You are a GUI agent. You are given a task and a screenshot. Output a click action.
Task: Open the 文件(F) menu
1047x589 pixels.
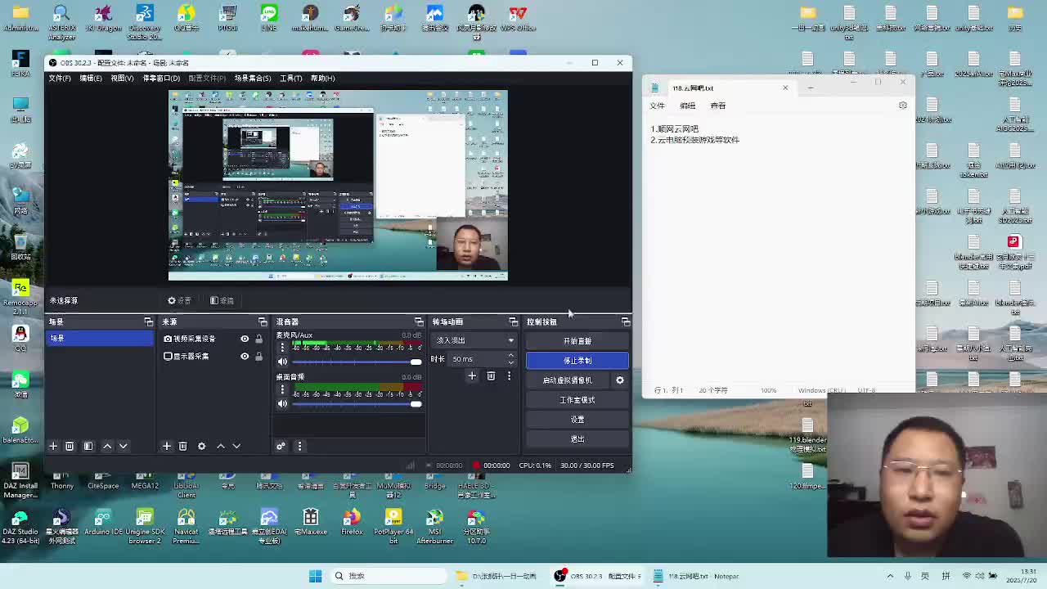(60, 79)
